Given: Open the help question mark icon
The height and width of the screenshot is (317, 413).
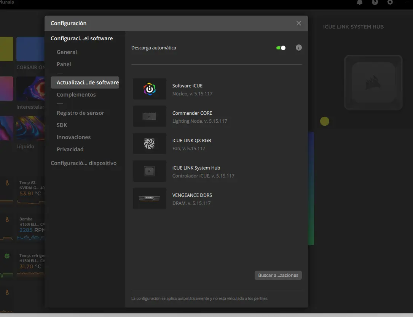Looking at the screenshot, I should [x=375, y=2].
